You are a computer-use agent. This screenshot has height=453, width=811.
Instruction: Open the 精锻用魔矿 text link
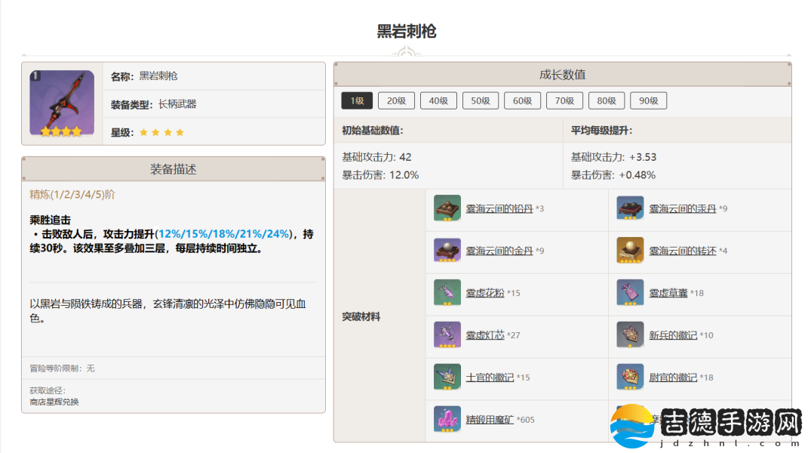pos(490,419)
